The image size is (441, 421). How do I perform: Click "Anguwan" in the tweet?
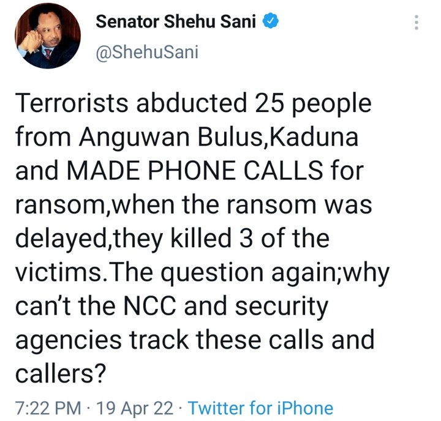tap(134, 138)
